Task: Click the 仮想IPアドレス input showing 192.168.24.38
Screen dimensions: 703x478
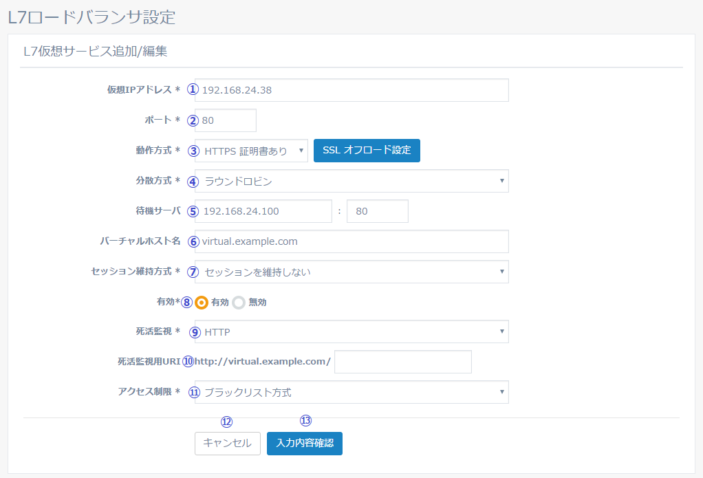Action: (351, 90)
